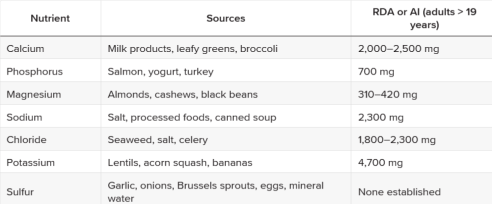This screenshot has width=492, height=204.
Task: Select the Magnesium nutrient cell
Action: coord(33,94)
